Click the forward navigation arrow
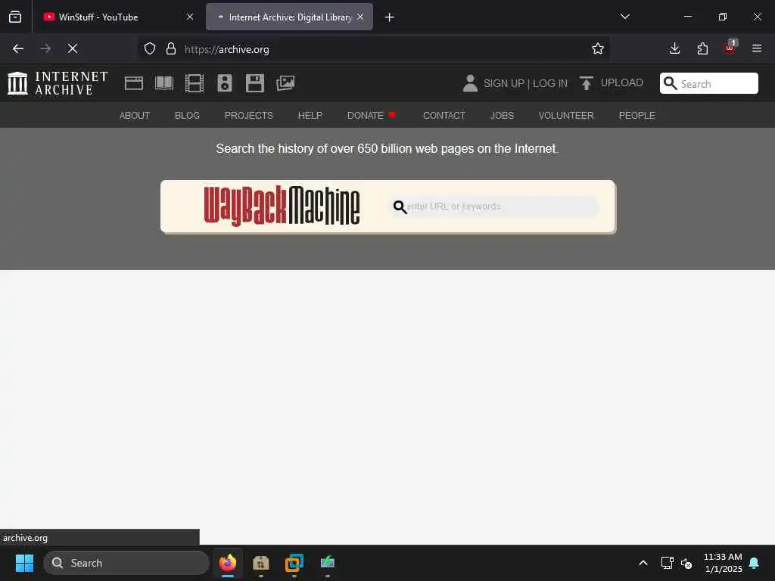 45,48
